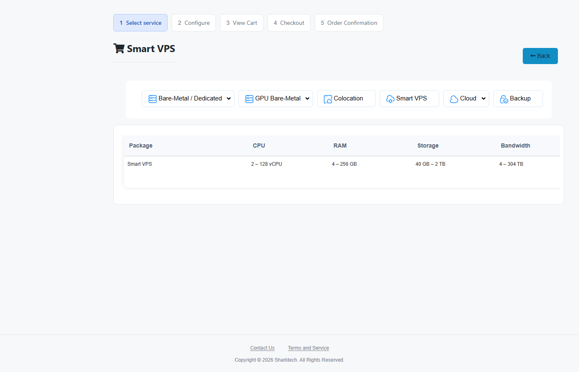The width and height of the screenshot is (579, 372).
Task: Click the Colocation cabinet icon
Action: [x=328, y=99]
